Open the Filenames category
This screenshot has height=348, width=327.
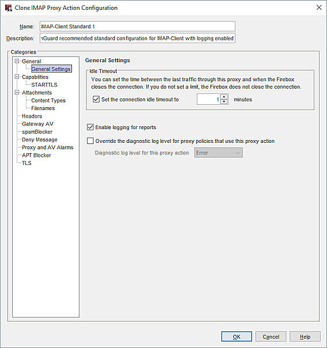[43, 108]
